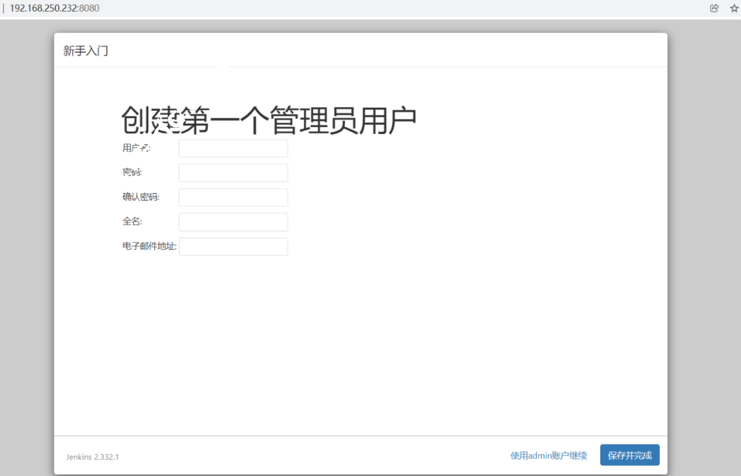The image size is (741, 476).
Task: Bookmark this page with the star icon
Action: click(733, 8)
